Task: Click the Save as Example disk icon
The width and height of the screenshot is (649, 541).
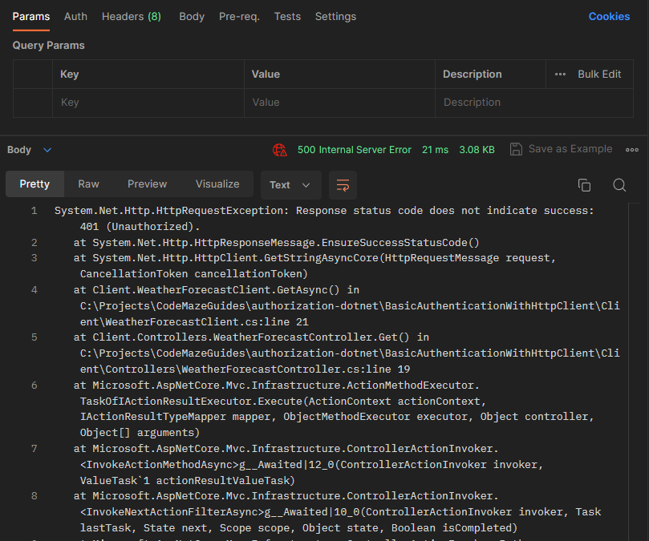Action: point(516,149)
